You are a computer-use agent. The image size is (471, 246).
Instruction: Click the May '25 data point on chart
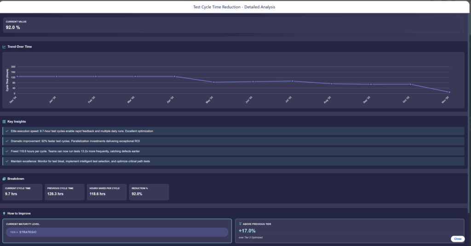pyautogui.click(x=213, y=82)
